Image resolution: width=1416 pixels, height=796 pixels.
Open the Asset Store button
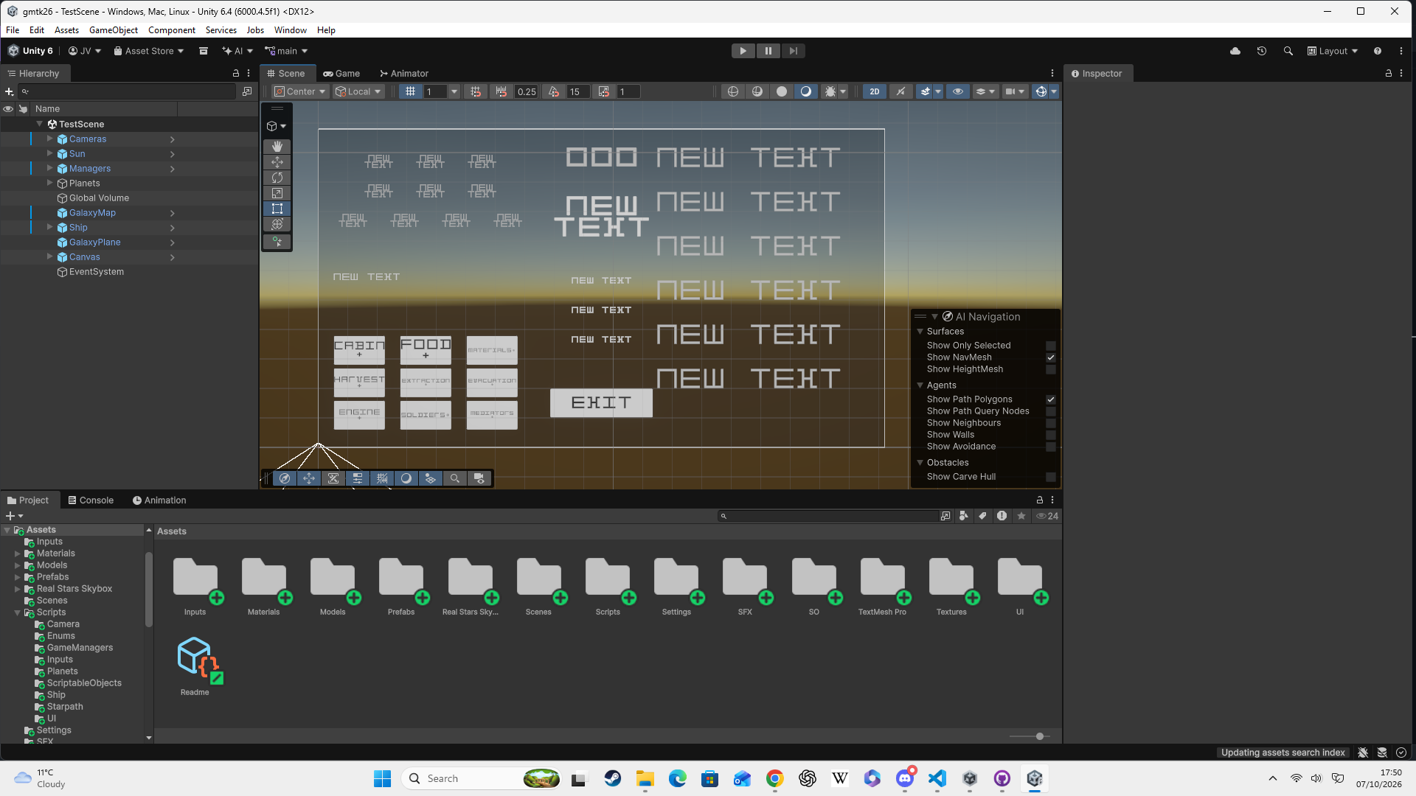[148, 51]
